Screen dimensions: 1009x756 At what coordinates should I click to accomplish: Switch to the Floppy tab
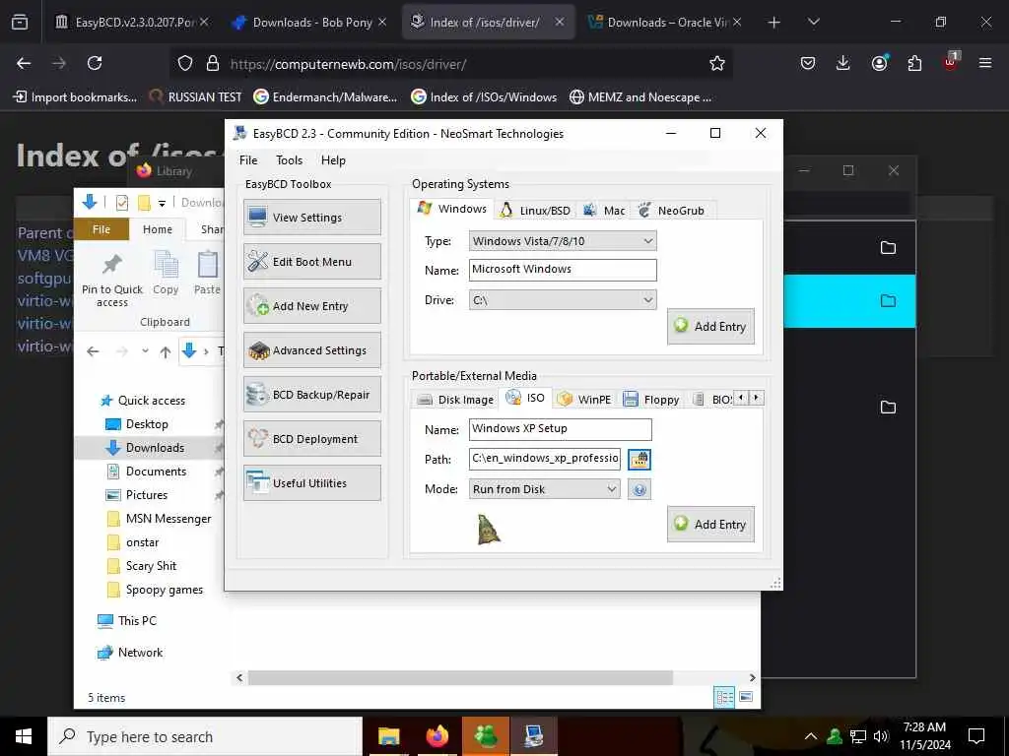[x=651, y=400]
